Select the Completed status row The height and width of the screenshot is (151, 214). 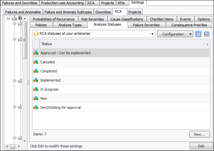tap(121, 71)
